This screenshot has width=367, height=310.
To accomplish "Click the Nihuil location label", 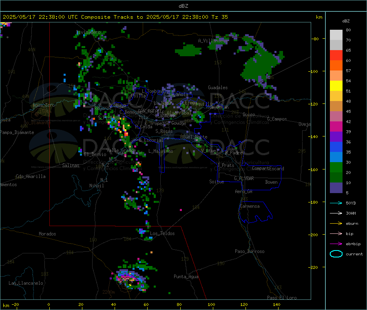I will click(96, 186).
